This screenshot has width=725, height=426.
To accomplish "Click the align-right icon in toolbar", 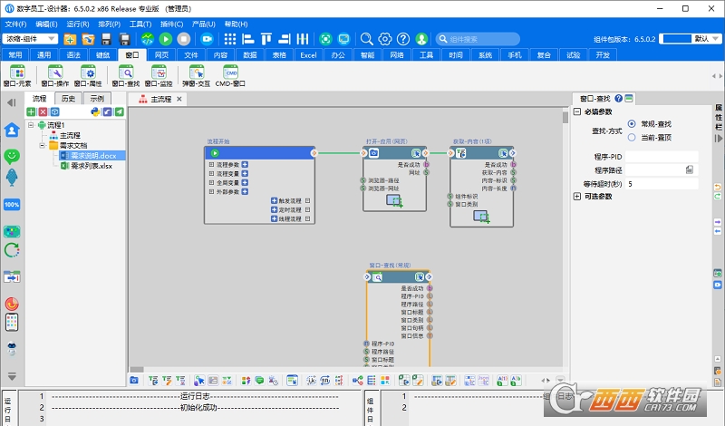I will point(285,39).
